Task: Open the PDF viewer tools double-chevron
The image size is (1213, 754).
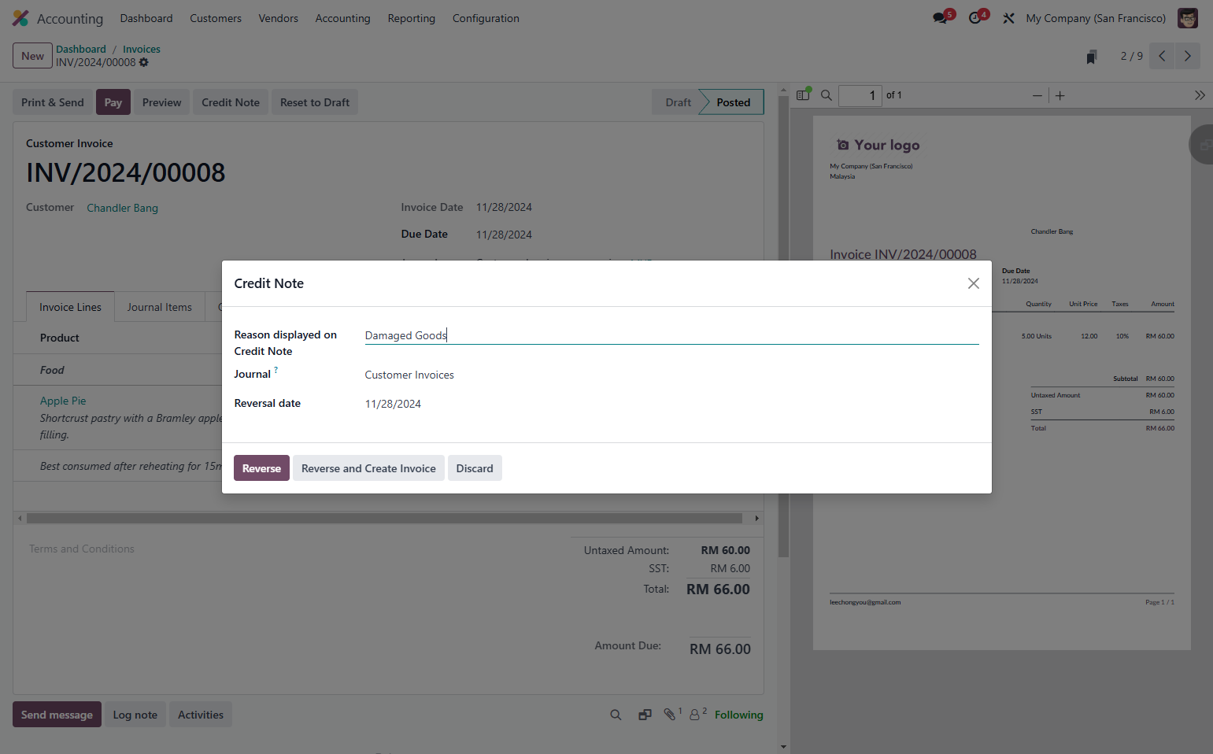Action: click(1200, 95)
